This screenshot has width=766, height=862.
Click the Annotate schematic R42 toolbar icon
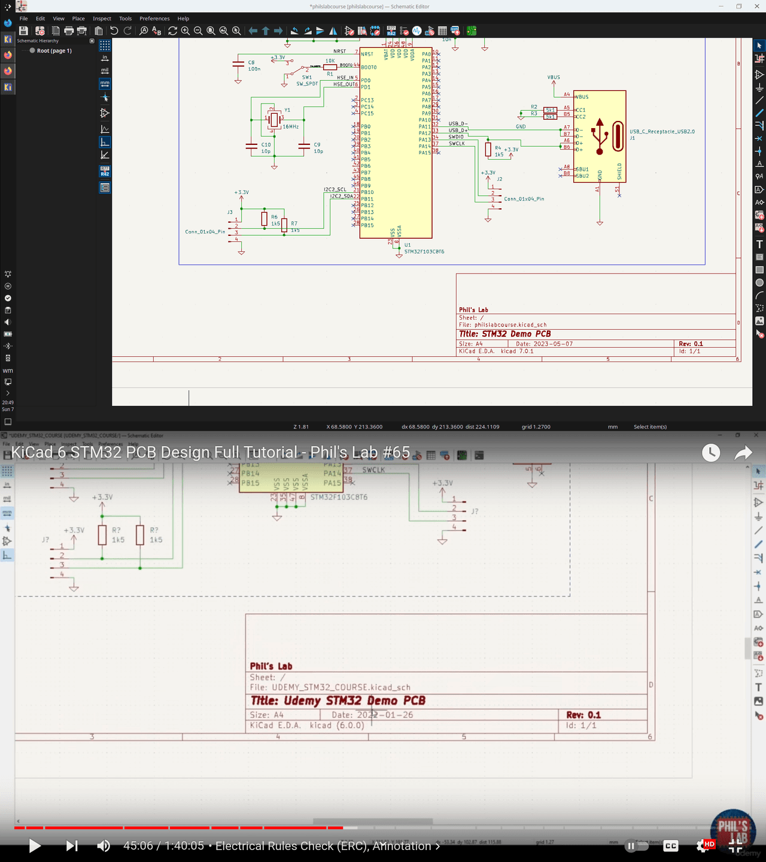391,31
